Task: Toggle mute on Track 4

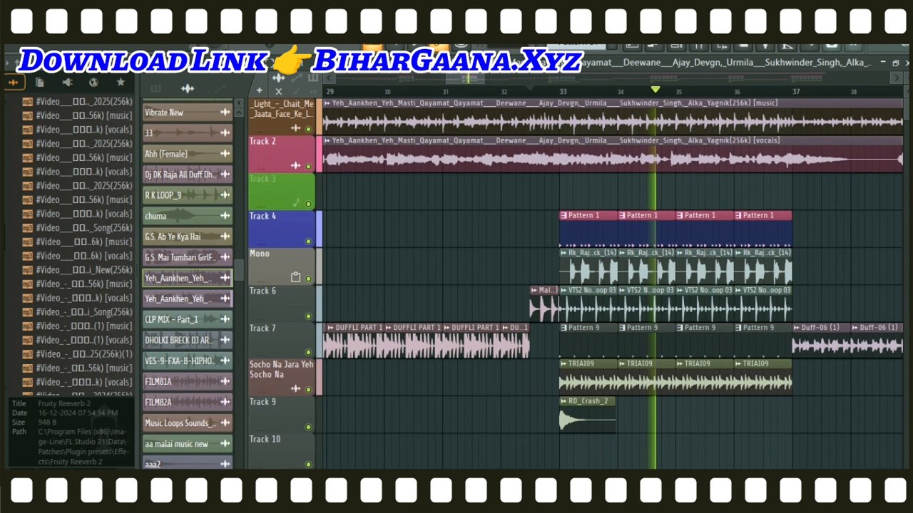Action: [308, 242]
